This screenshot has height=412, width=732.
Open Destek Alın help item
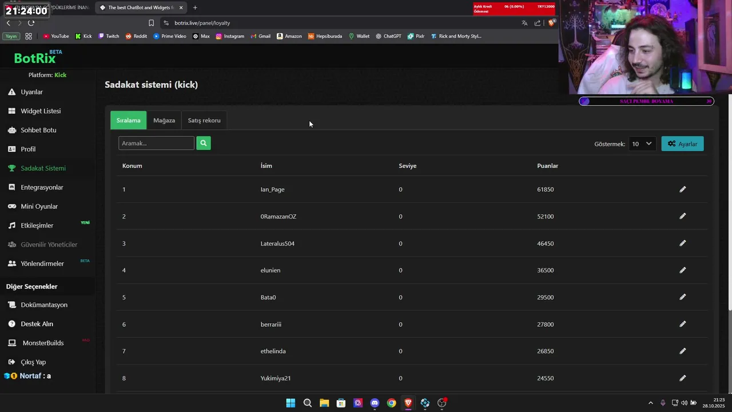click(37, 324)
